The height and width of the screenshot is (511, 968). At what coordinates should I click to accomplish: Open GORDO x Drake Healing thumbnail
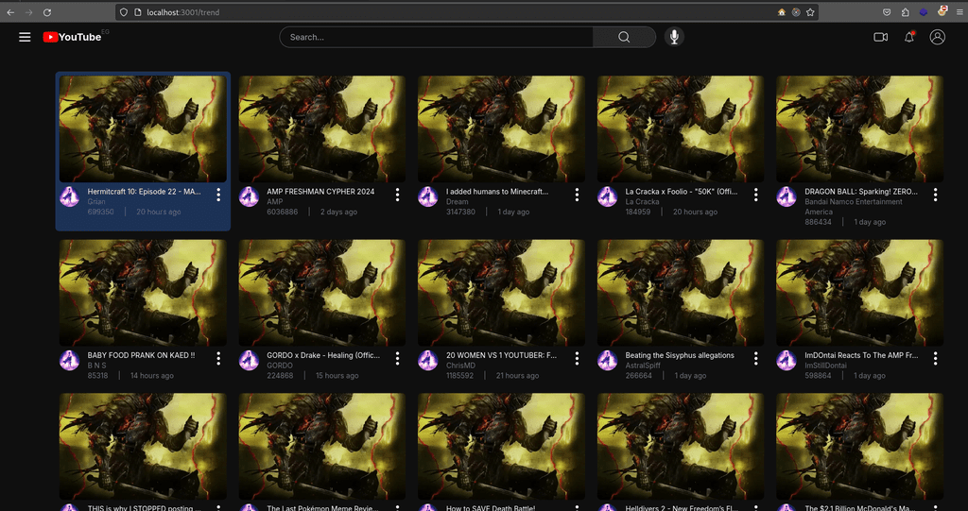point(322,293)
